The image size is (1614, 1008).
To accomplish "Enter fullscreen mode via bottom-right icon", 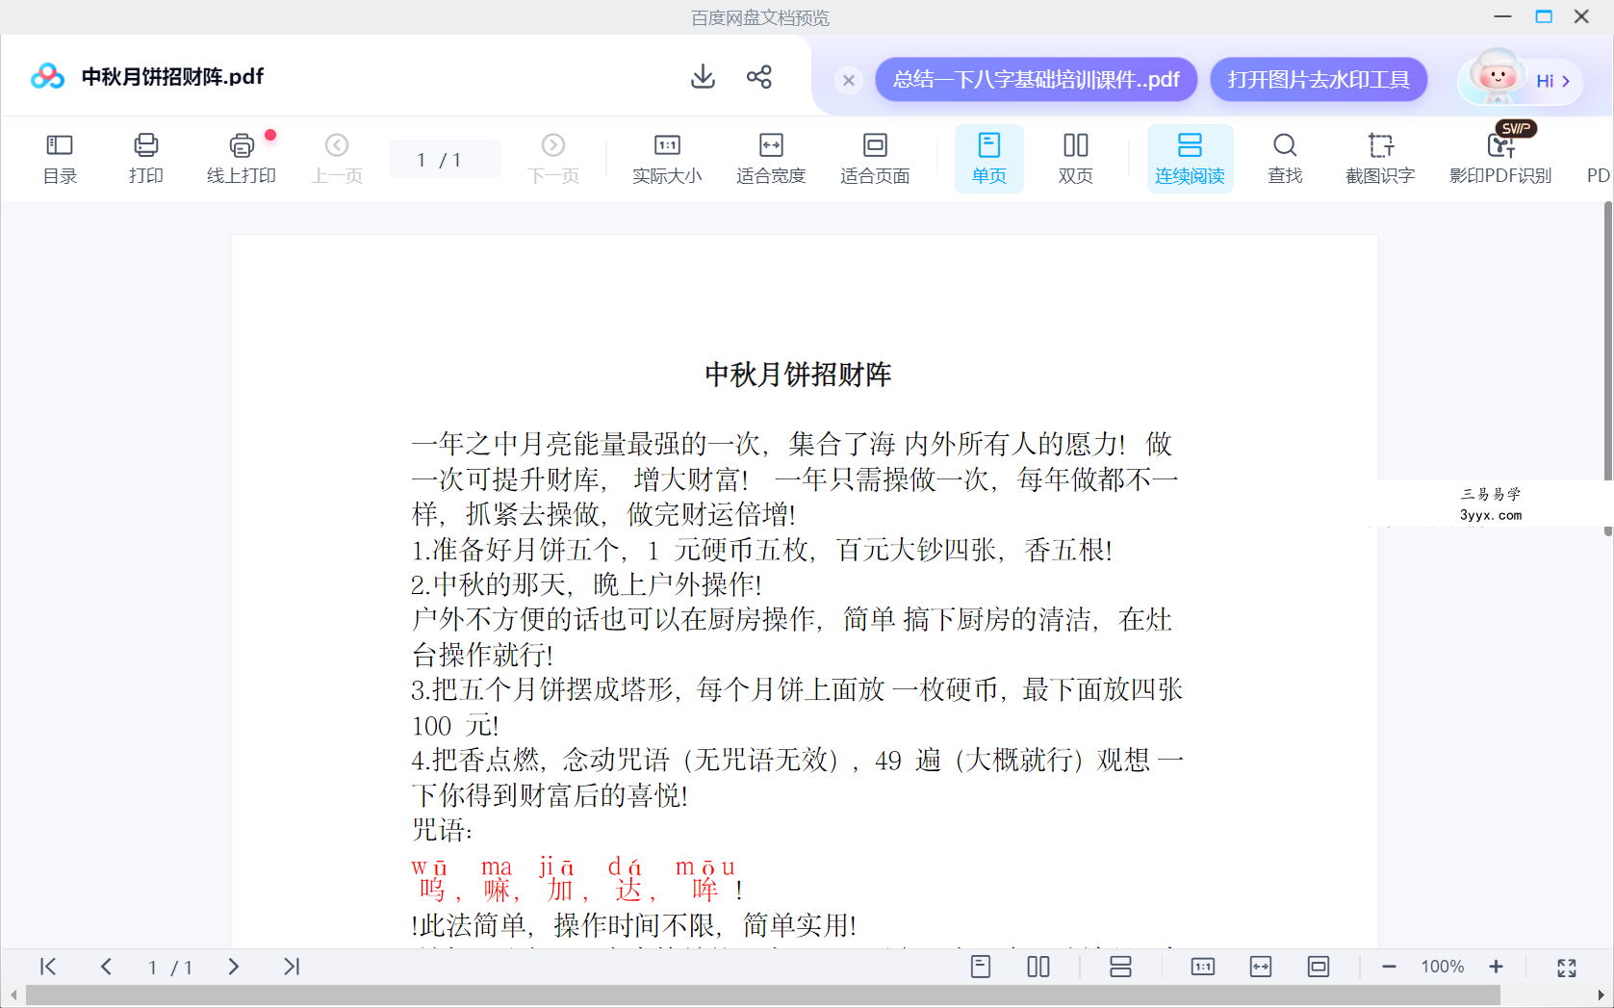I will [x=1567, y=968].
